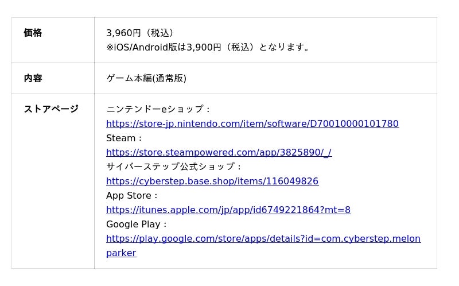Image resolution: width=459 pixels, height=286 pixels.
Task: Click the 'Steam：' label text
Action: click(125, 138)
